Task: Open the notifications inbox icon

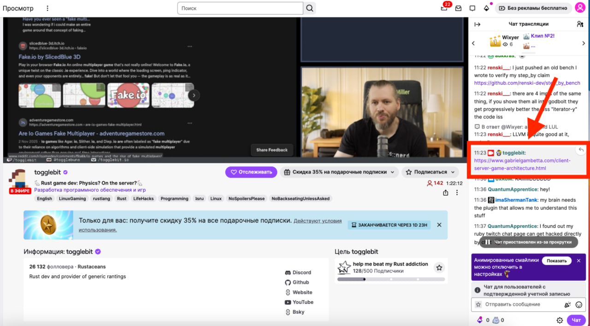Action: [x=458, y=8]
